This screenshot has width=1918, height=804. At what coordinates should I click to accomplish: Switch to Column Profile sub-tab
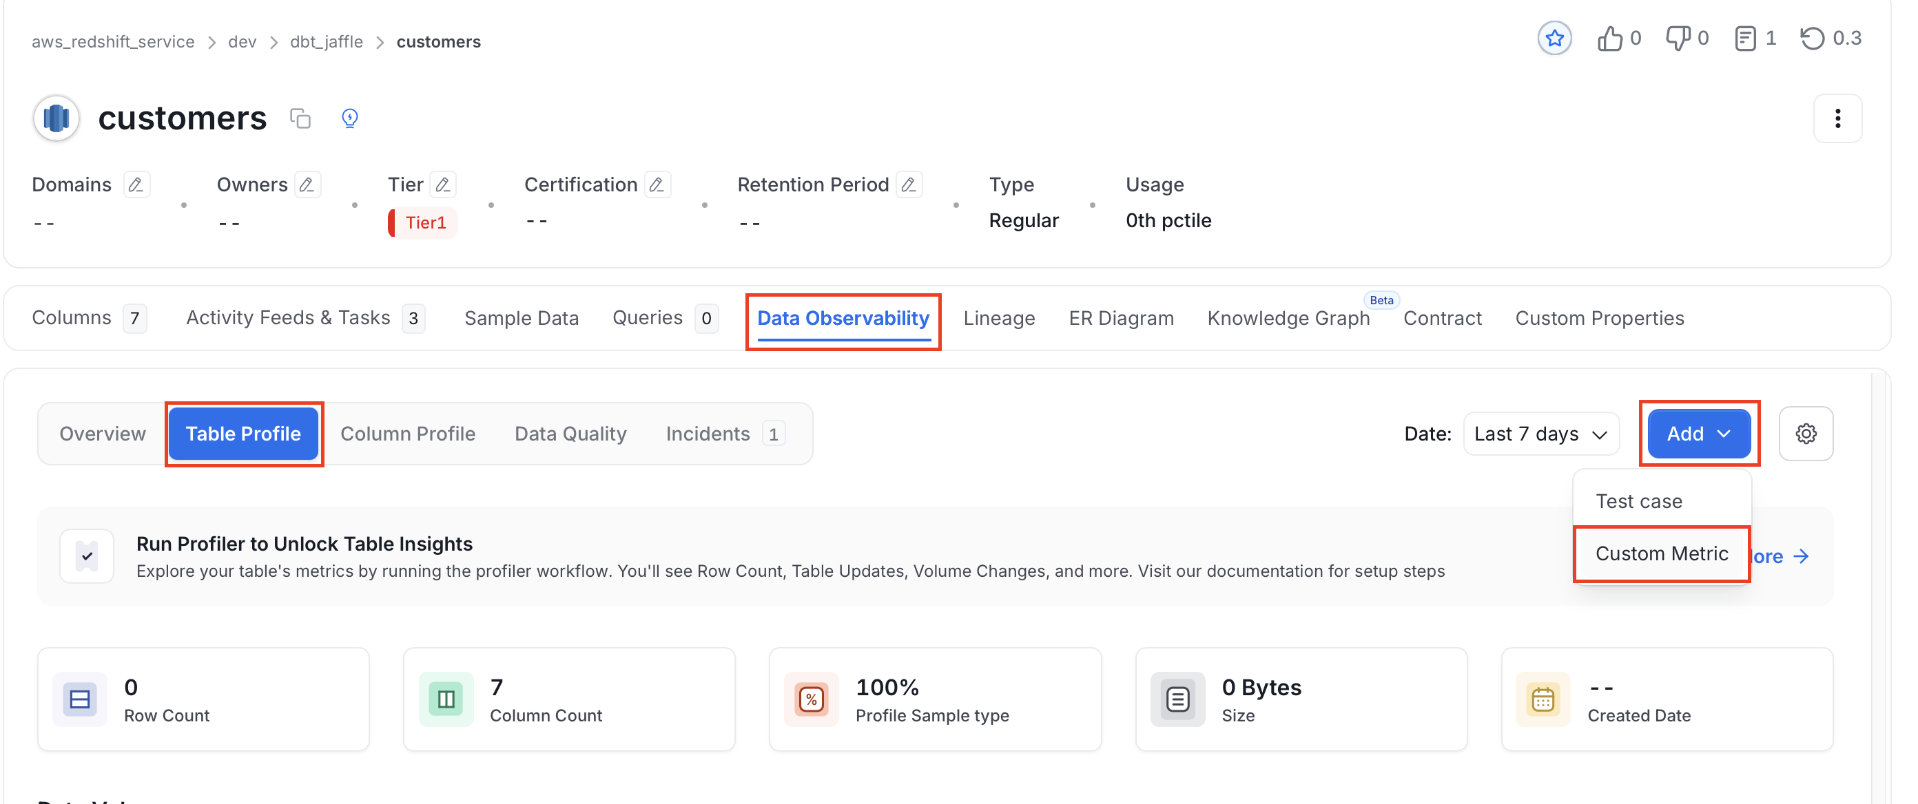408,434
